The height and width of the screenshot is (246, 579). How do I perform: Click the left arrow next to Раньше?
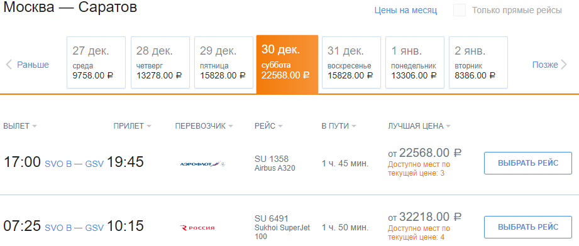[x=9, y=65]
